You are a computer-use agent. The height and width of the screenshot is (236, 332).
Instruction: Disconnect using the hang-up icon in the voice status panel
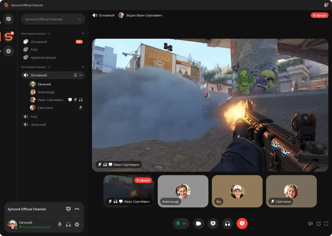[x=77, y=209]
